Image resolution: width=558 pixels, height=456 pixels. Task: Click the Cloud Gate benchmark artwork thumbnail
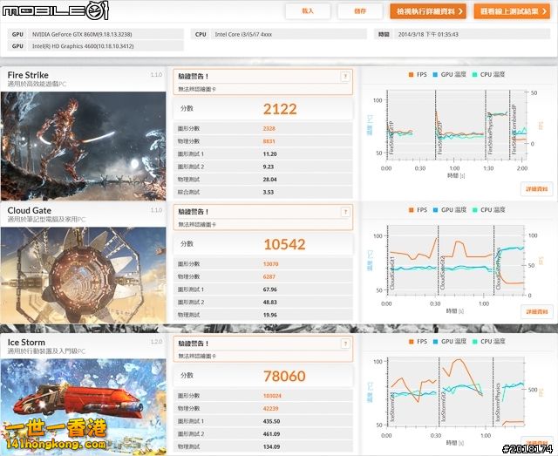84,276
